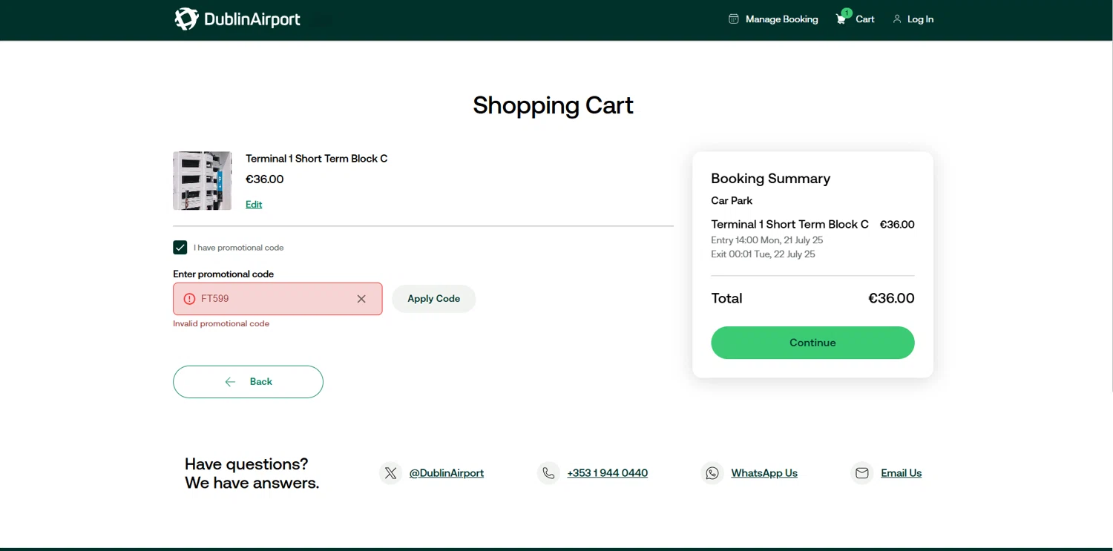Continue to the next booking step
The width and height of the screenshot is (1113, 551).
[x=812, y=343]
